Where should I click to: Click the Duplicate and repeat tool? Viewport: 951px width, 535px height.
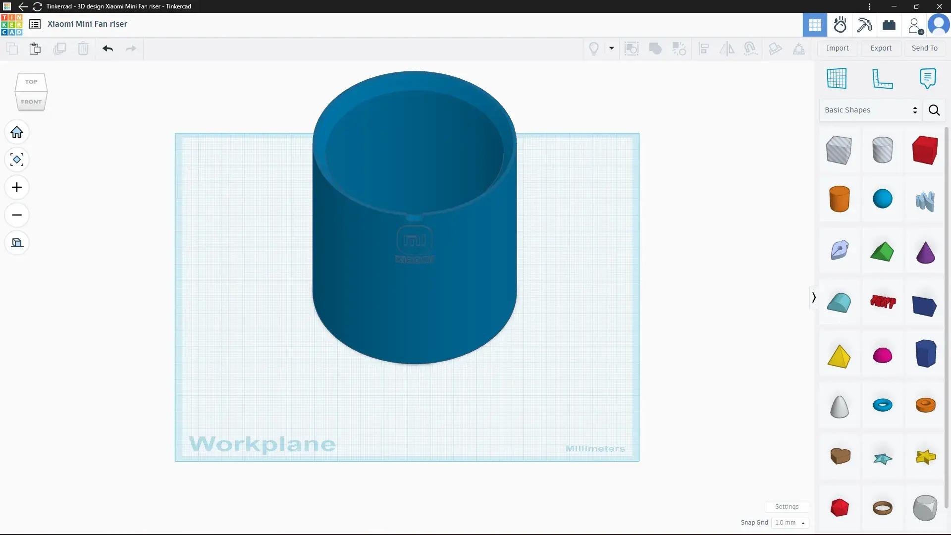(x=59, y=49)
